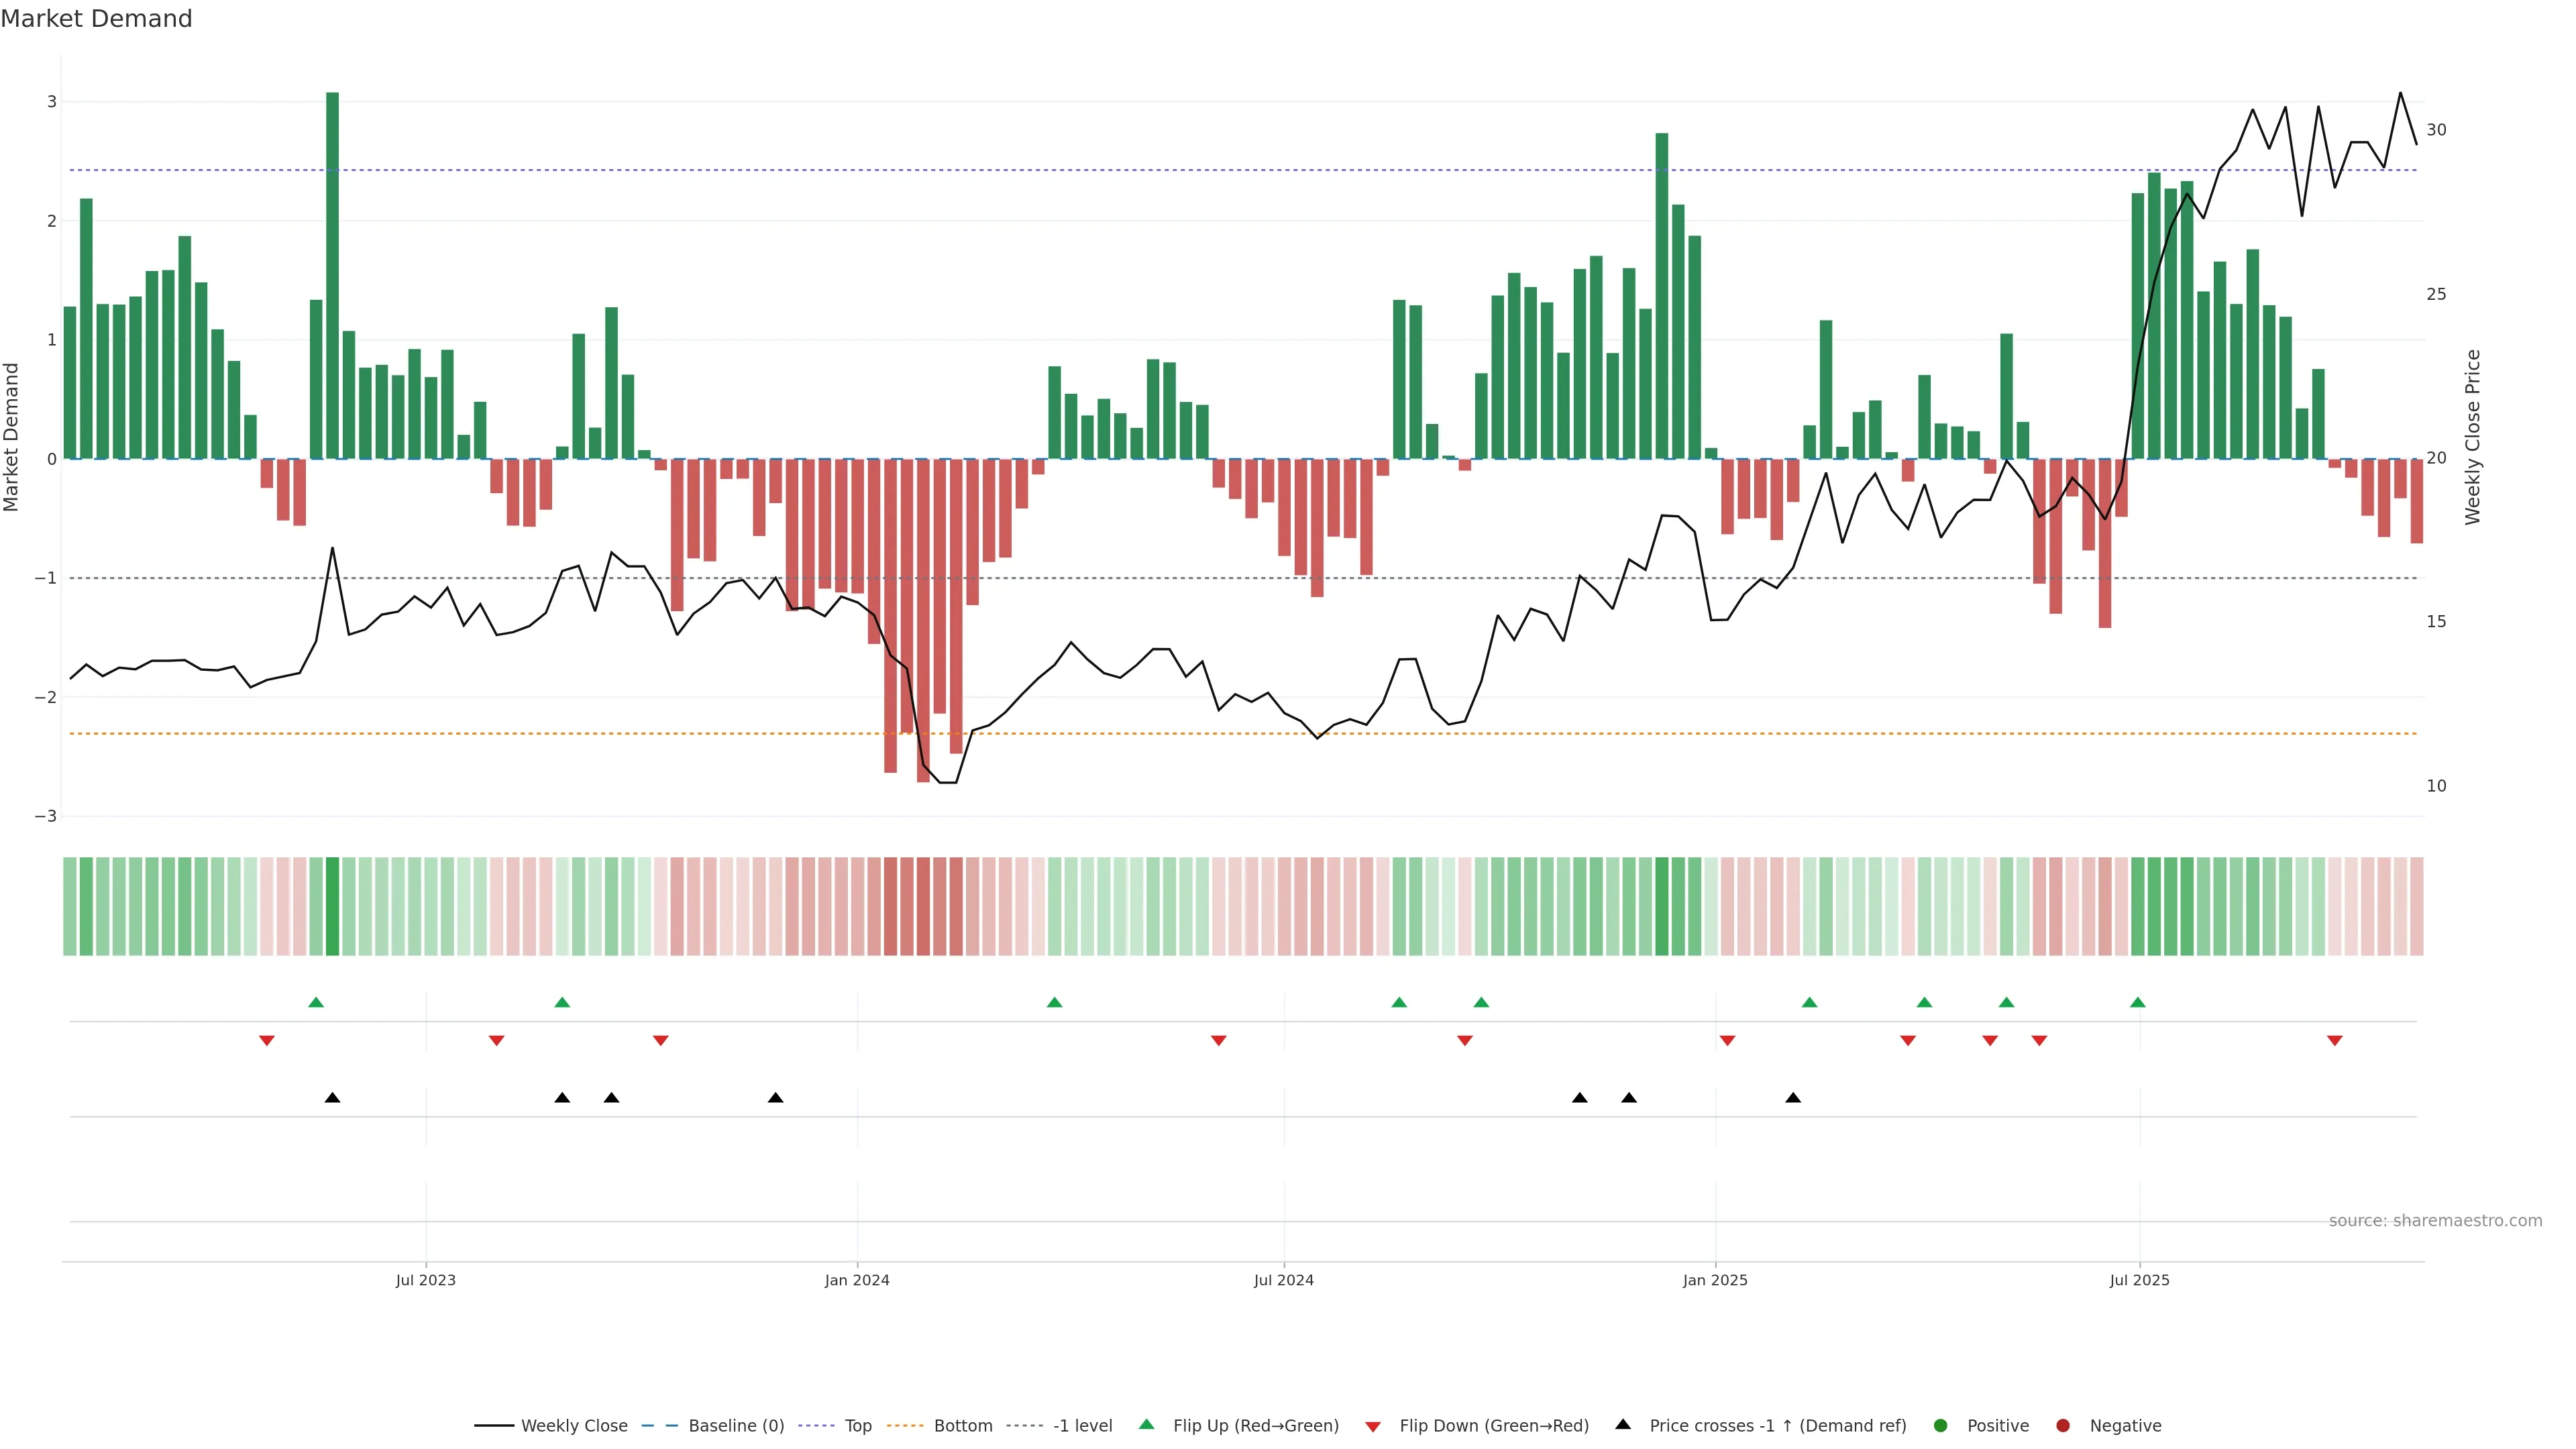This screenshot has width=2576, height=1449.
Task: Click the dark red Negative circle in legend
Action: 2063,1425
